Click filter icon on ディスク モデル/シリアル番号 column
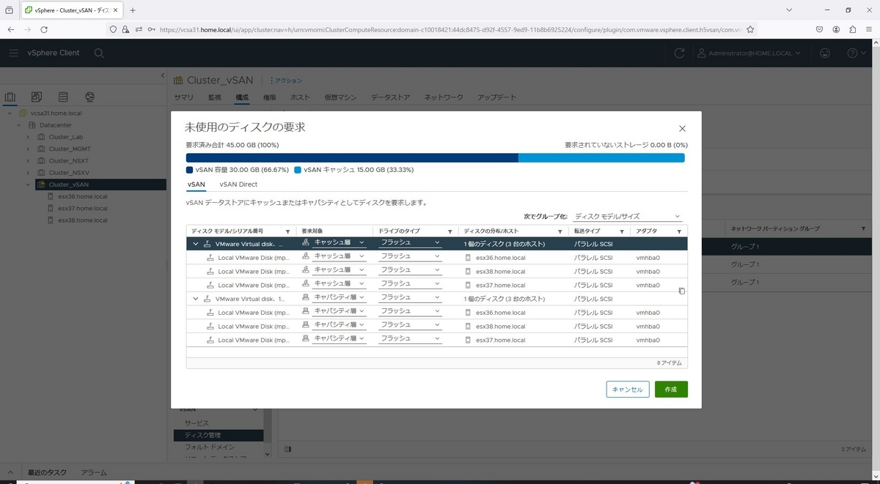This screenshot has width=880, height=484. 287,231
